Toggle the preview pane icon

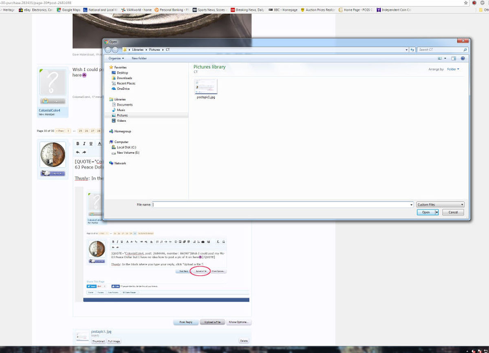coord(454,58)
